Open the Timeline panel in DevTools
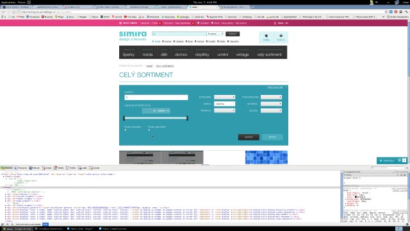The width and height of the screenshot is (410, 231). pos(59,168)
